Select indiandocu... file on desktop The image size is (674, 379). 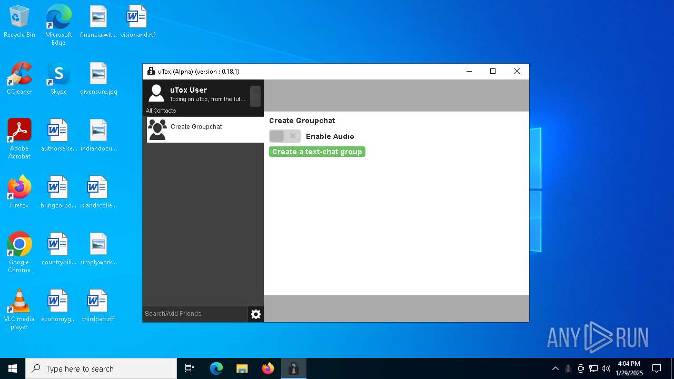98,136
